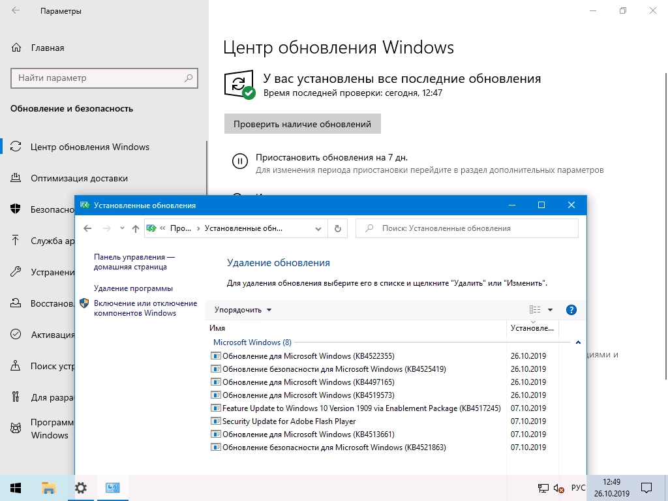668x501 pixels.
Task: Click the Settings gear on taskbar
Action: (x=80, y=488)
